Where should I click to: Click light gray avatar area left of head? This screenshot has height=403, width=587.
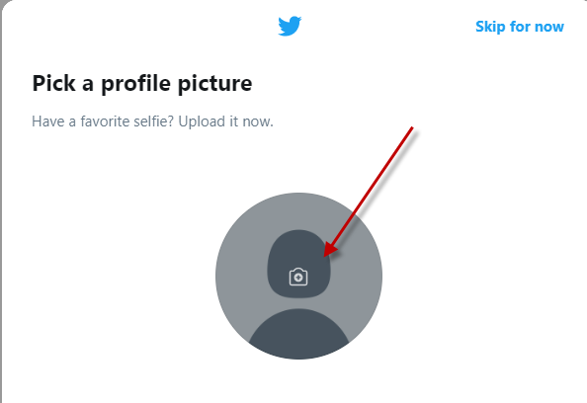point(241,270)
